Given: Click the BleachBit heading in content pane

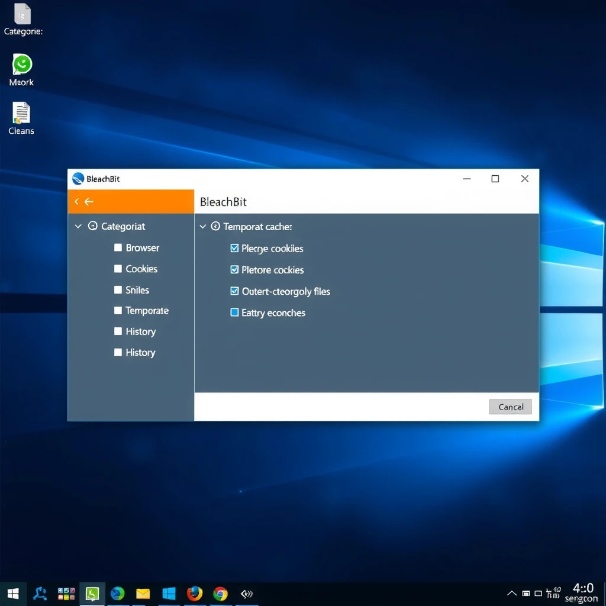Looking at the screenshot, I should (223, 202).
